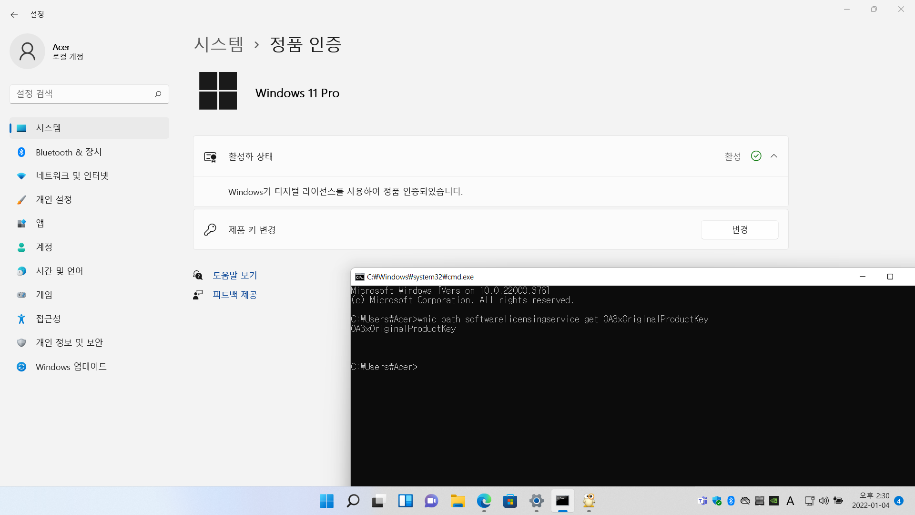
Task: Maximize the cmd.exe window
Action: [890, 277]
